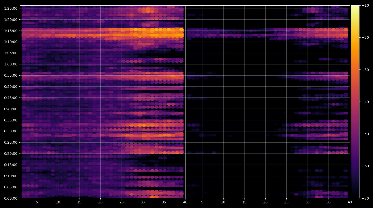
Task: Click the 0:00:00 time axis label
Action: pos(11,198)
